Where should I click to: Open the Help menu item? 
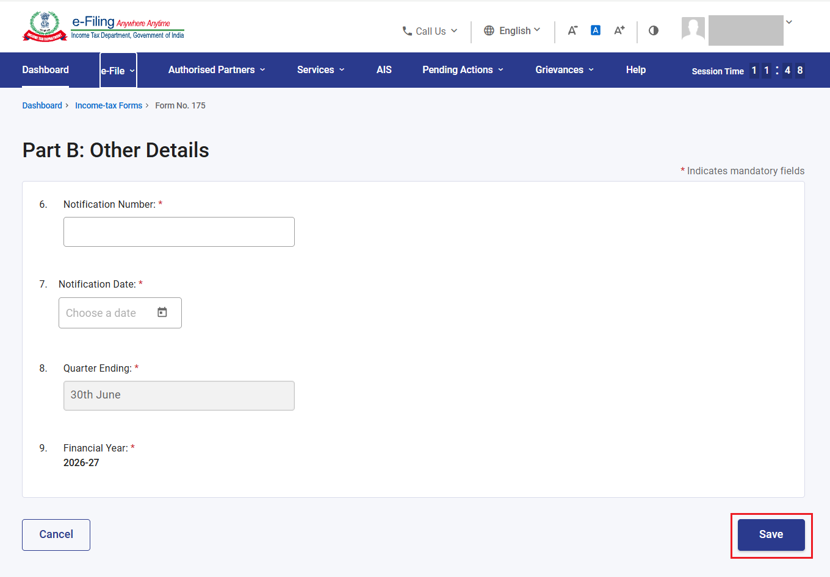pyautogui.click(x=636, y=69)
